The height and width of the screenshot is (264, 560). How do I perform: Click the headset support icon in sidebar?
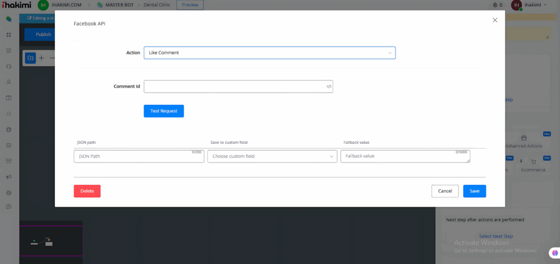point(9,67)
